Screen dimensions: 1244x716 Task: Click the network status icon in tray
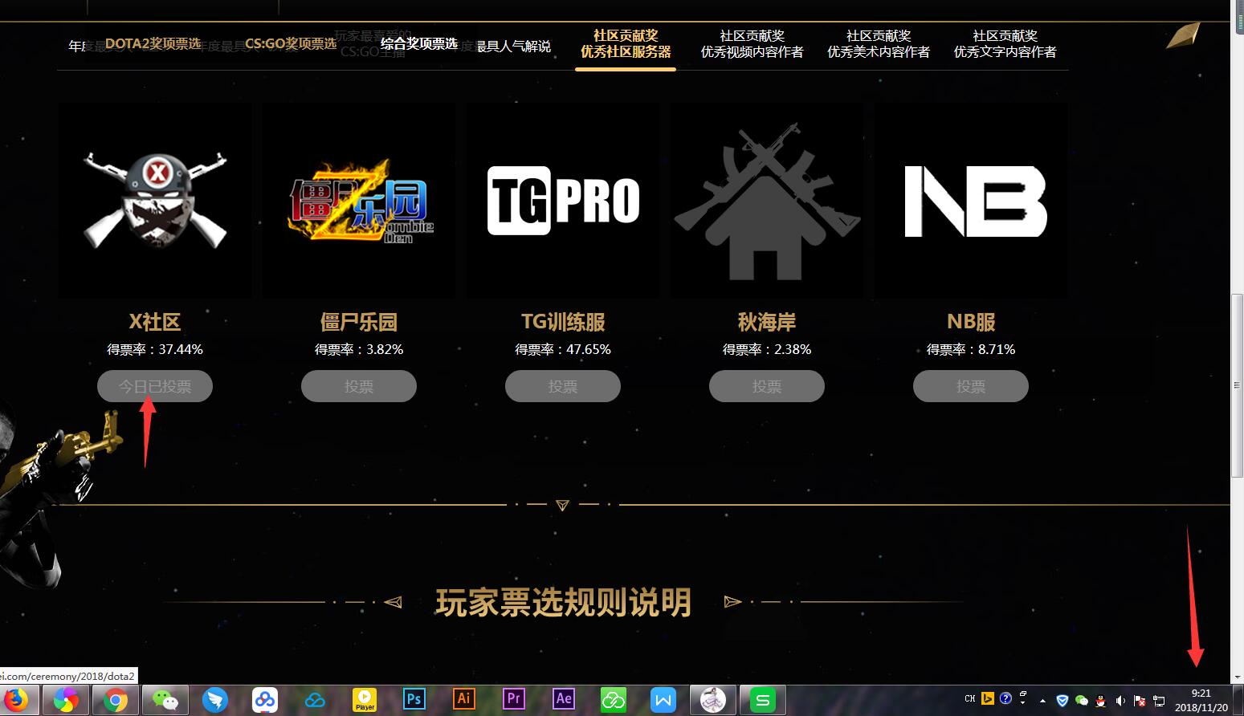(x=1159, y=700)
